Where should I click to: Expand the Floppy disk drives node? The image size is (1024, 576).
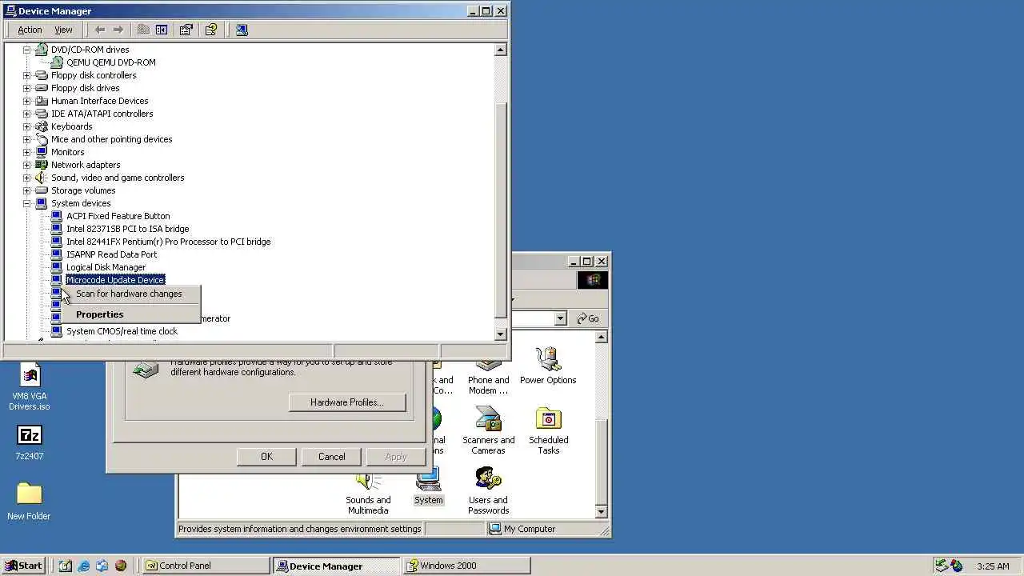coord(26,88)
